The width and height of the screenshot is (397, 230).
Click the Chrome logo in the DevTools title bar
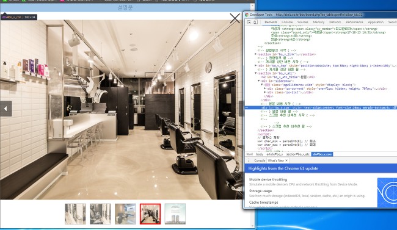pos(247,15)
